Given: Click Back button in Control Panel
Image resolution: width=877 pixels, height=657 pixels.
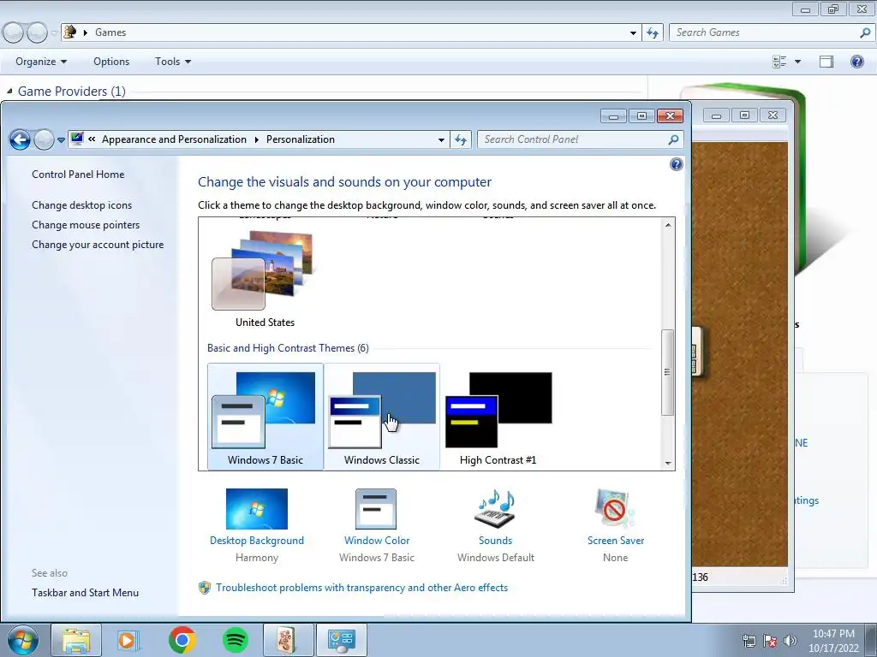Looking at the screenshot, I should [21, 139].
